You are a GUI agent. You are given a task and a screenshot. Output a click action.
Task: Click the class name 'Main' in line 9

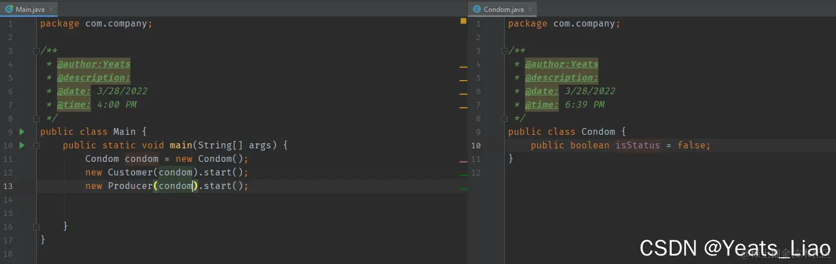[124, 131]
